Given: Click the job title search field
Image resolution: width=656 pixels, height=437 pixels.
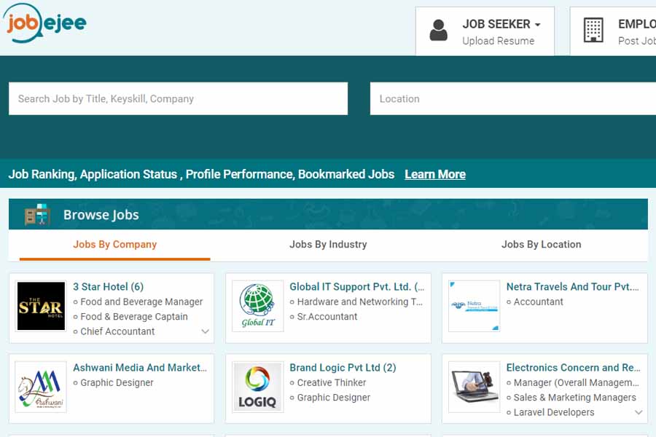Looking at the screenshot, I should click(x=178, y=98).
